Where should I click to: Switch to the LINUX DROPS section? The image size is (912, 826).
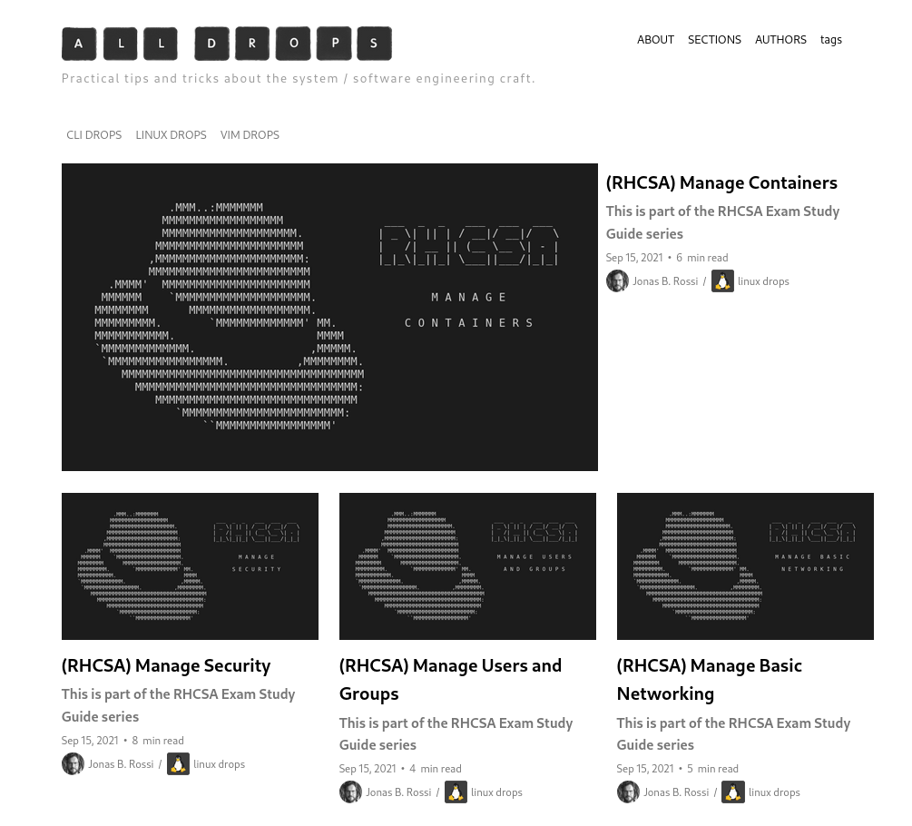(x=171, y=135)
